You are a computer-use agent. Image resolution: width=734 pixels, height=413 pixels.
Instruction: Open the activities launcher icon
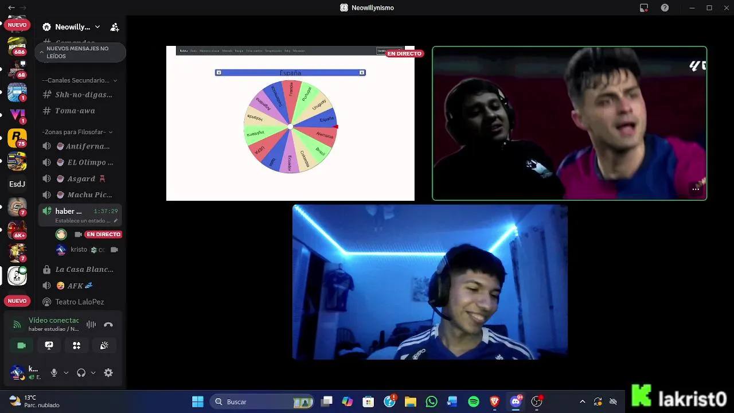pos(76,345)
